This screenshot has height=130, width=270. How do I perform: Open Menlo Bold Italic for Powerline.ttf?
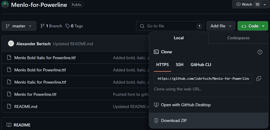45,58
